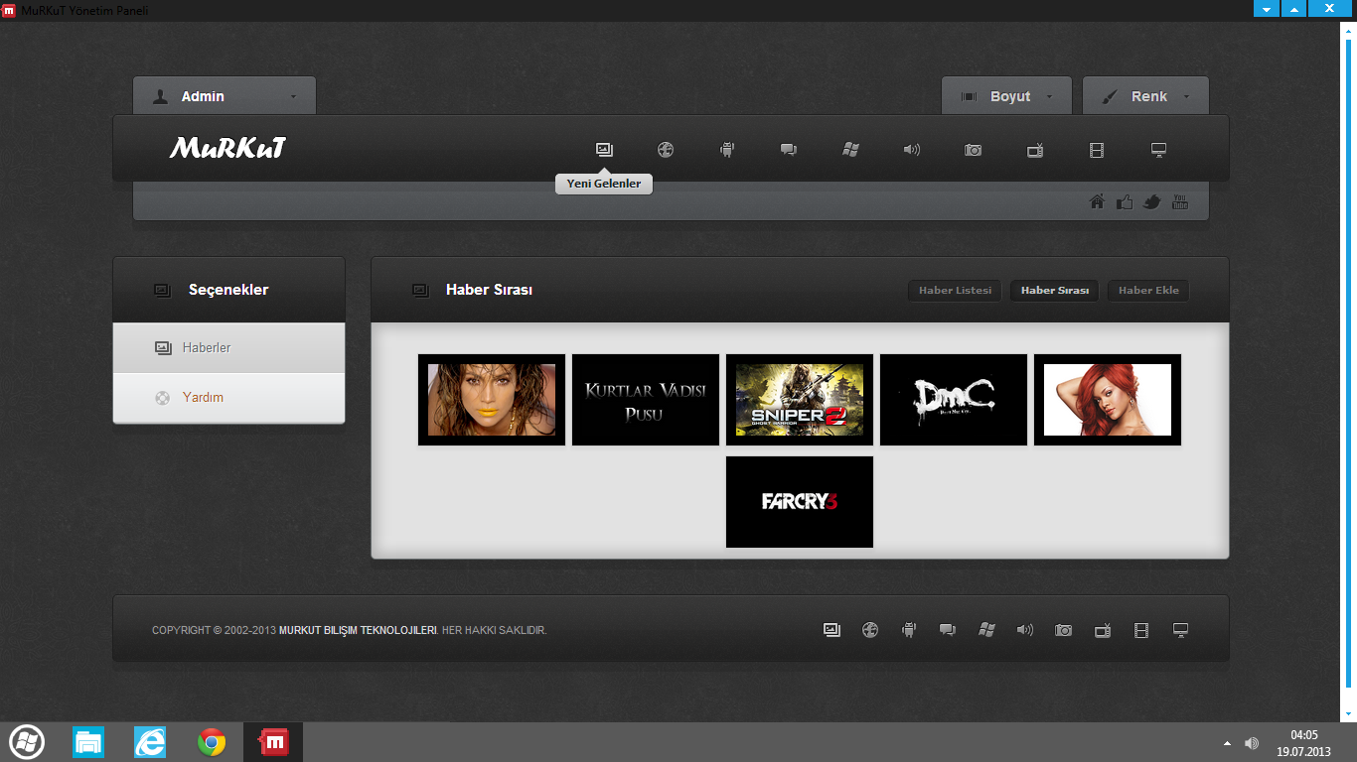The width and height of the screenshot is (1357, 762).
Task: Select the globe icon in the top navigation
Action: tap(666, 150)
